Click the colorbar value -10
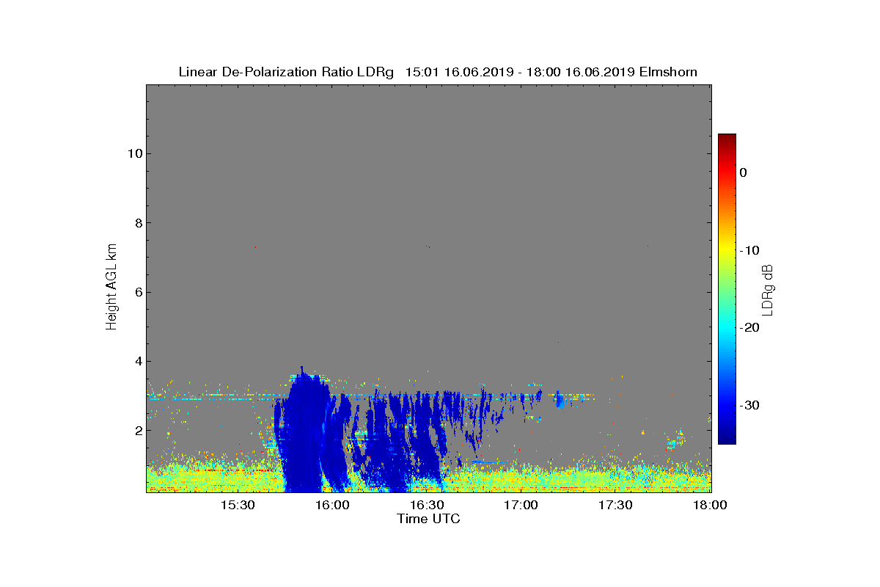Screen dimensions: 880x587 coord(749,250)
